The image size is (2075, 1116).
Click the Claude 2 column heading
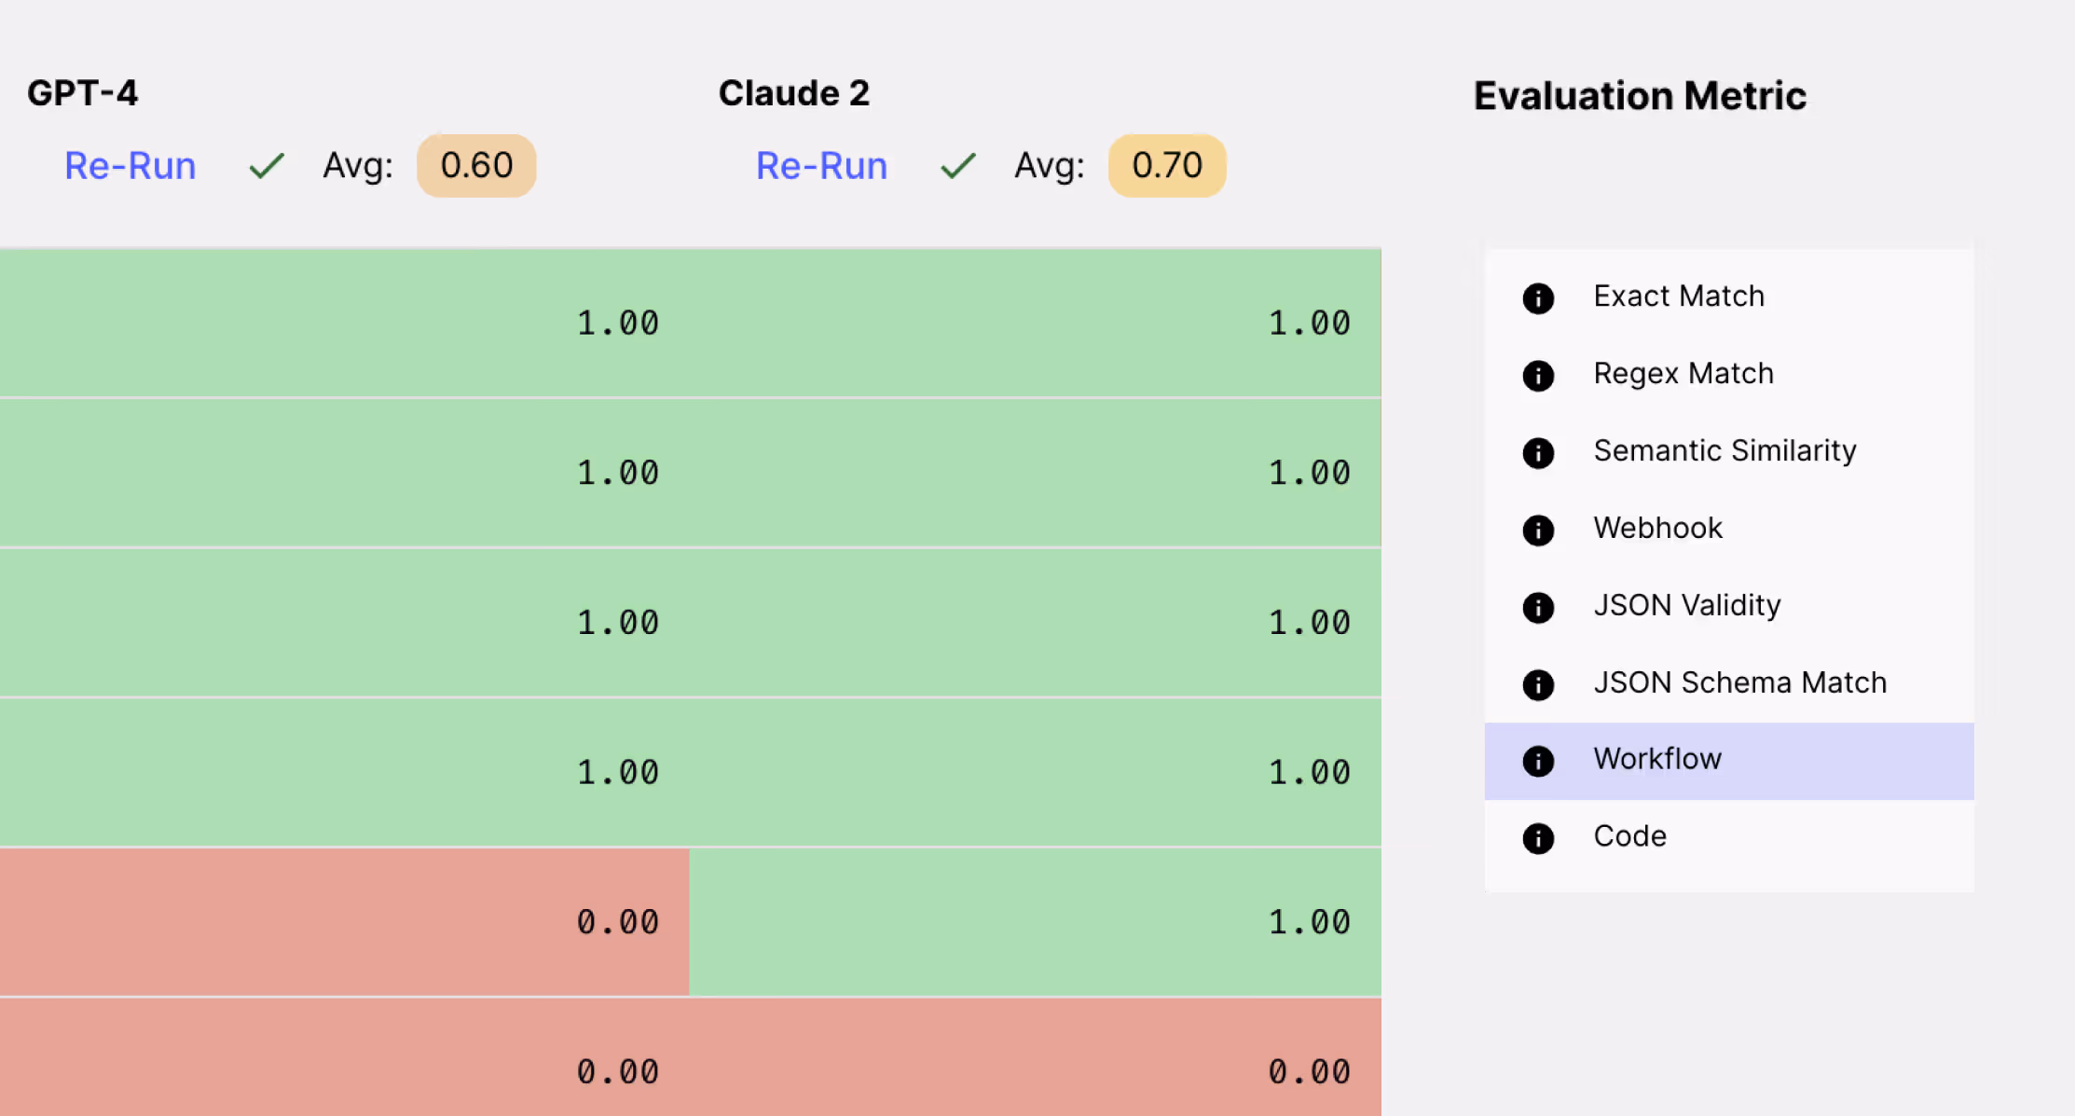point(794,93)
